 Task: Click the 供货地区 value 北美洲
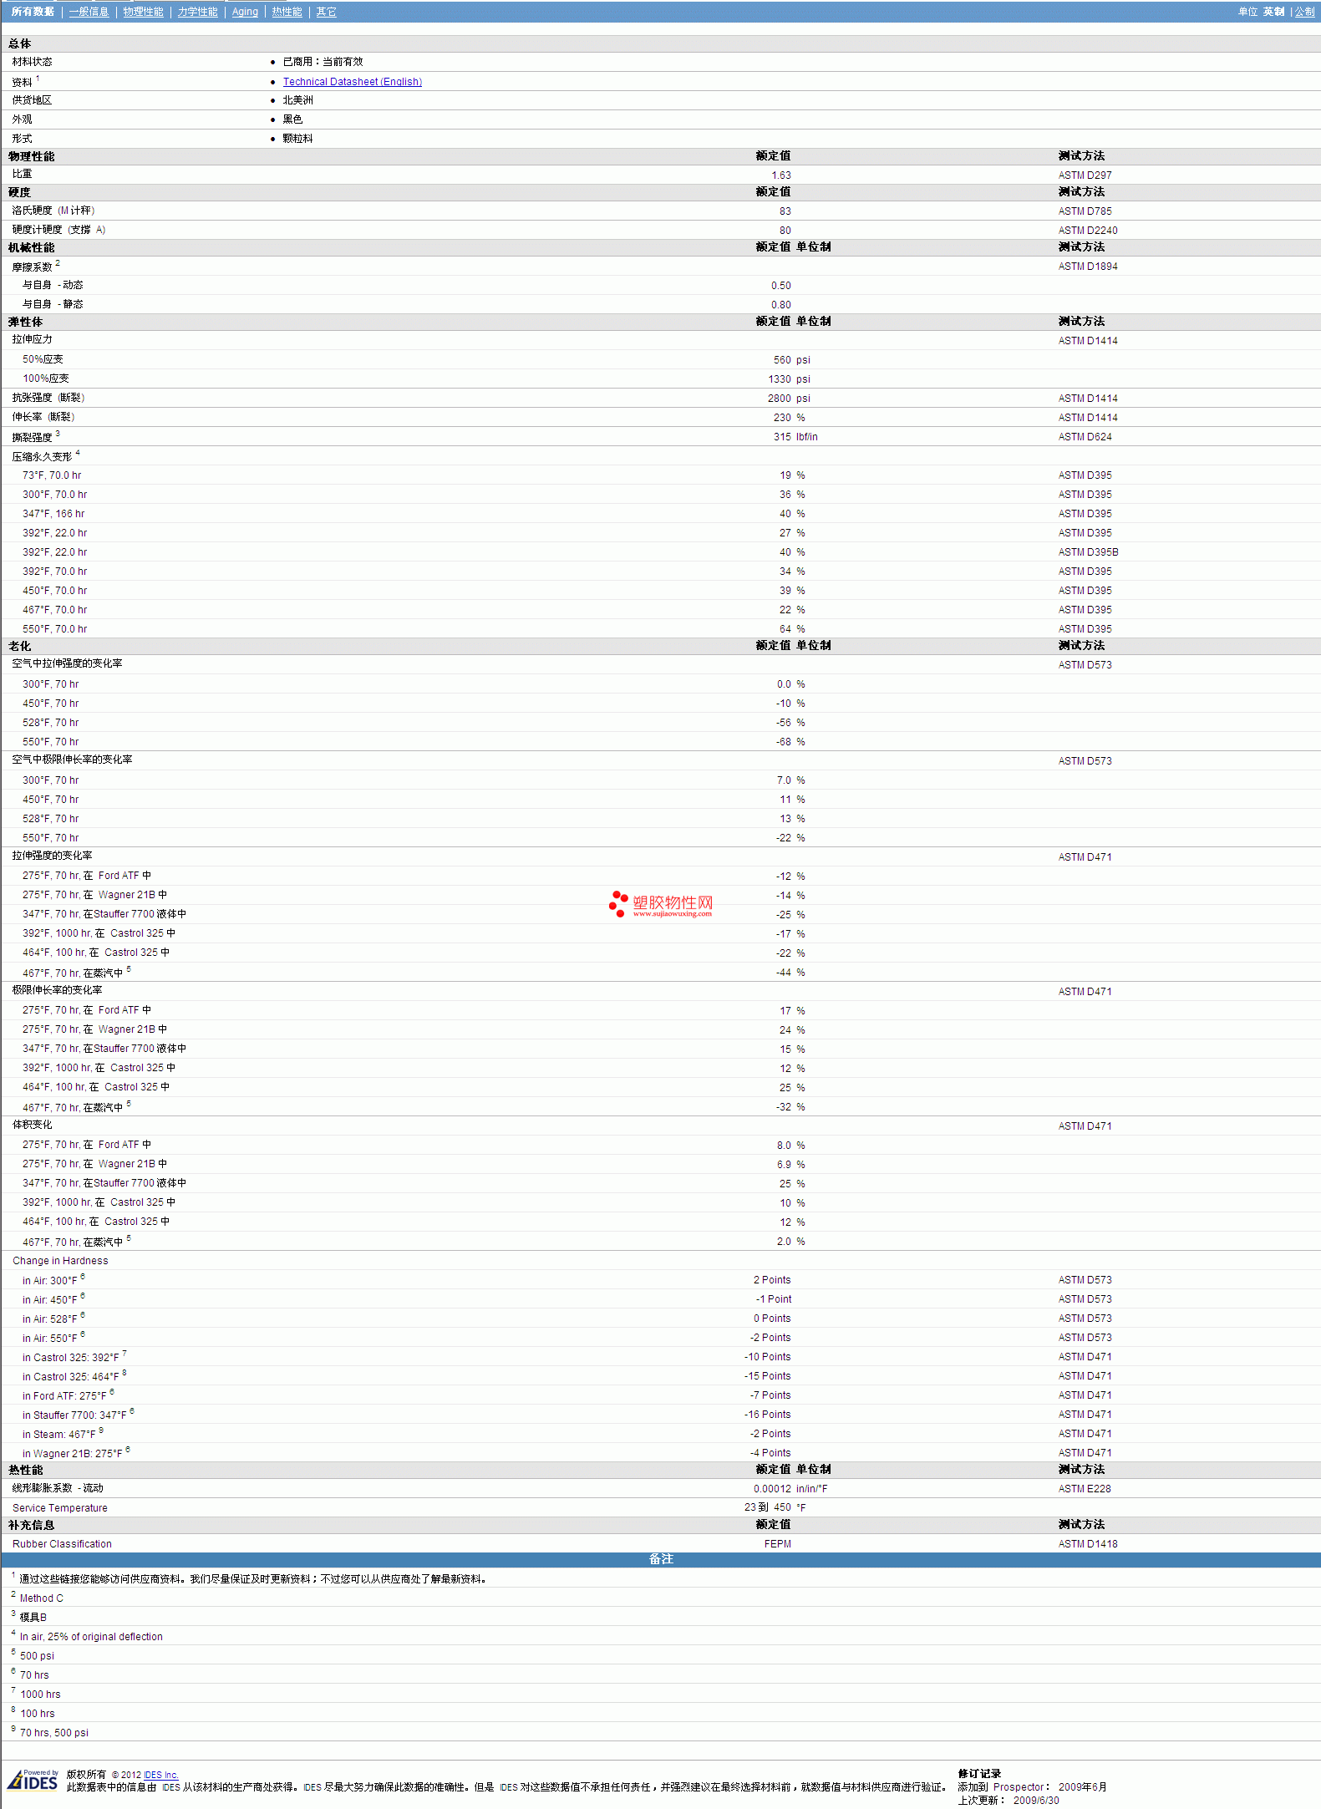coord(297,100)
